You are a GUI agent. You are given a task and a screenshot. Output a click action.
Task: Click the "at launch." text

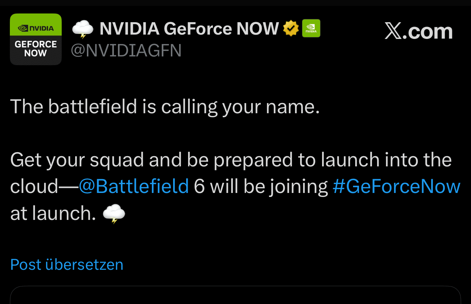(x=53, y=214)
